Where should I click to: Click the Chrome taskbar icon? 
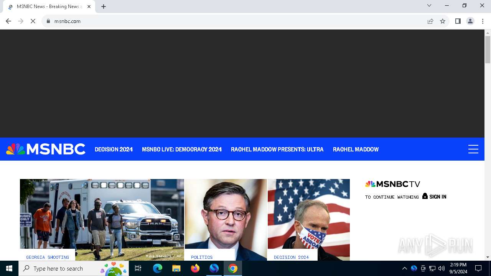pyautogui.click(x=233, y=268)
